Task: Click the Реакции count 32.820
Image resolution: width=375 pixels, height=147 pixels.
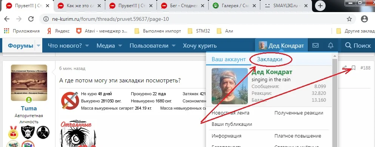Action: (318, 93)
